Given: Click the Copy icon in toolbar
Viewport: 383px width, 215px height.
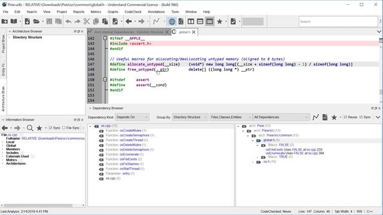Looking at the screenshot, I should click(x=96, y=21).
